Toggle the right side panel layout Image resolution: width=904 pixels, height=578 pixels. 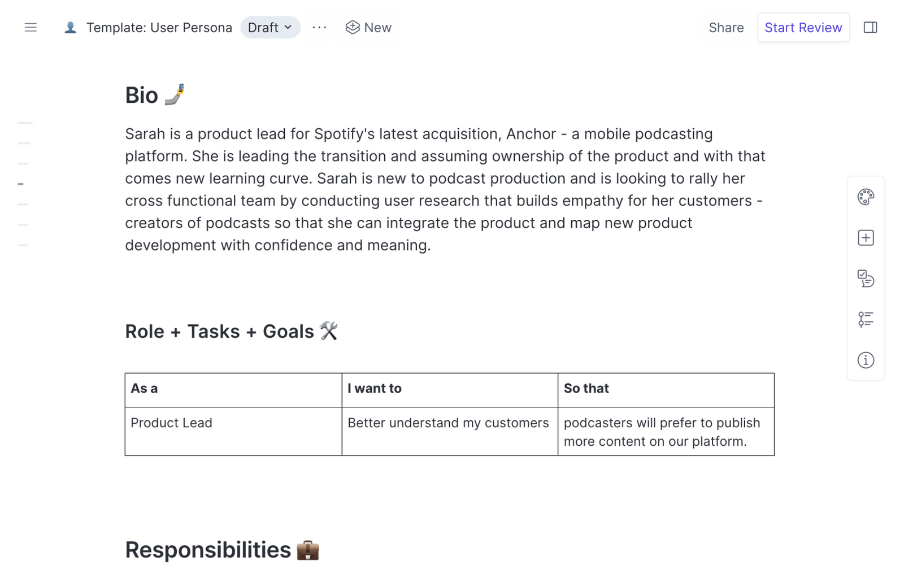pyautogui.click(x=871, y=27)
